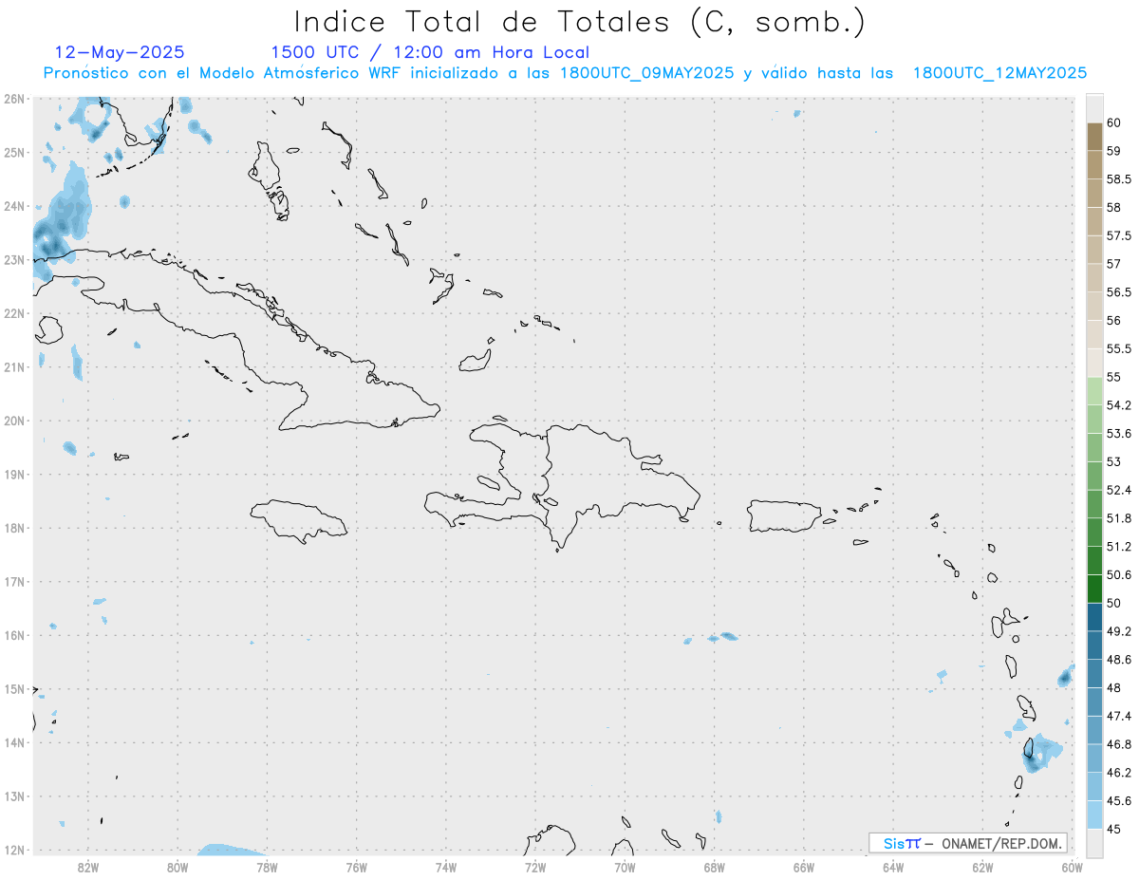Select the dark blue legend band between 49.2 and 50
This screenshot has width=1139, height=880.
1094,617
